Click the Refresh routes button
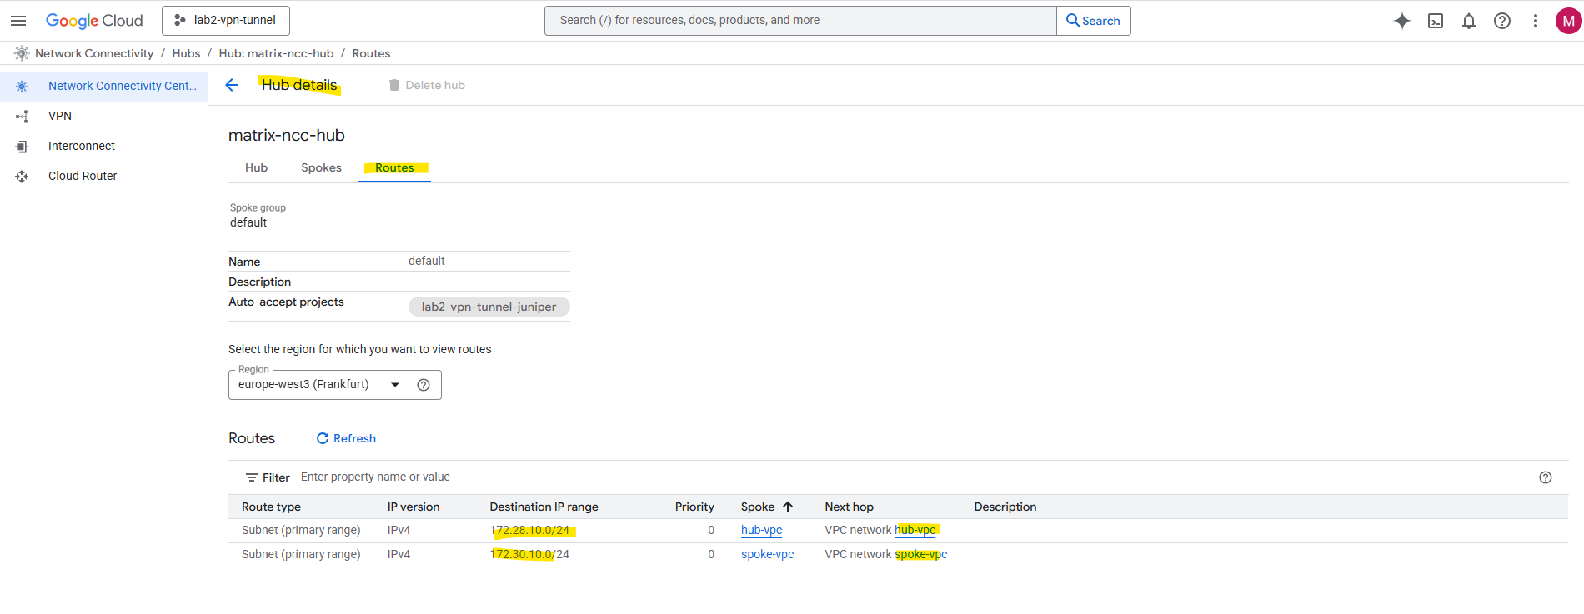This screenshot has width=1584, height=614. (x=346, y=438)
